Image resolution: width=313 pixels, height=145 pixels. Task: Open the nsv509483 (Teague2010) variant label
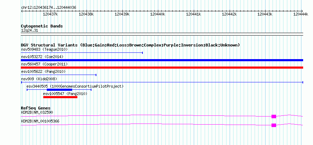coord(44,49)
